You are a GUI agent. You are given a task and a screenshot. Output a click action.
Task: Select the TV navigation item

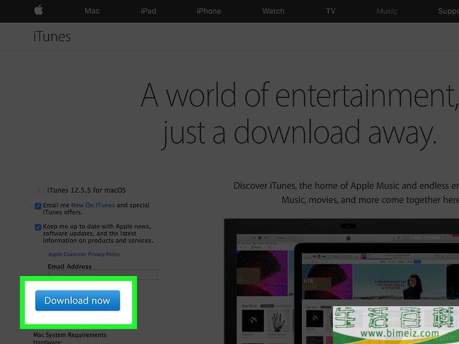click(331, 11)
